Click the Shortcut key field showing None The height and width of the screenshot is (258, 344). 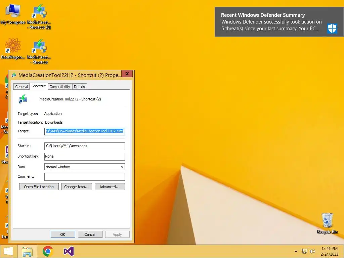[84, 157]
